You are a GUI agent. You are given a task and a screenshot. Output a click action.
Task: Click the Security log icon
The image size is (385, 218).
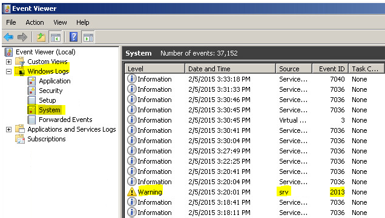[x=31, y=91]
